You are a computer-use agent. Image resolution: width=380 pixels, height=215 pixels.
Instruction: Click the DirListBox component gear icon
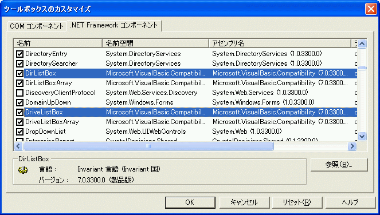click(23, 170)
